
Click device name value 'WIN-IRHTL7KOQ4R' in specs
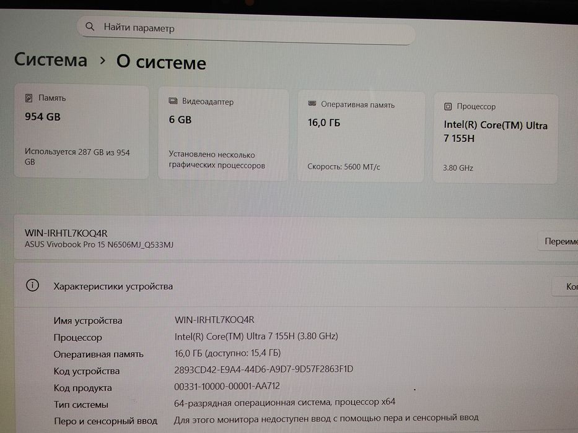[214, 320]
